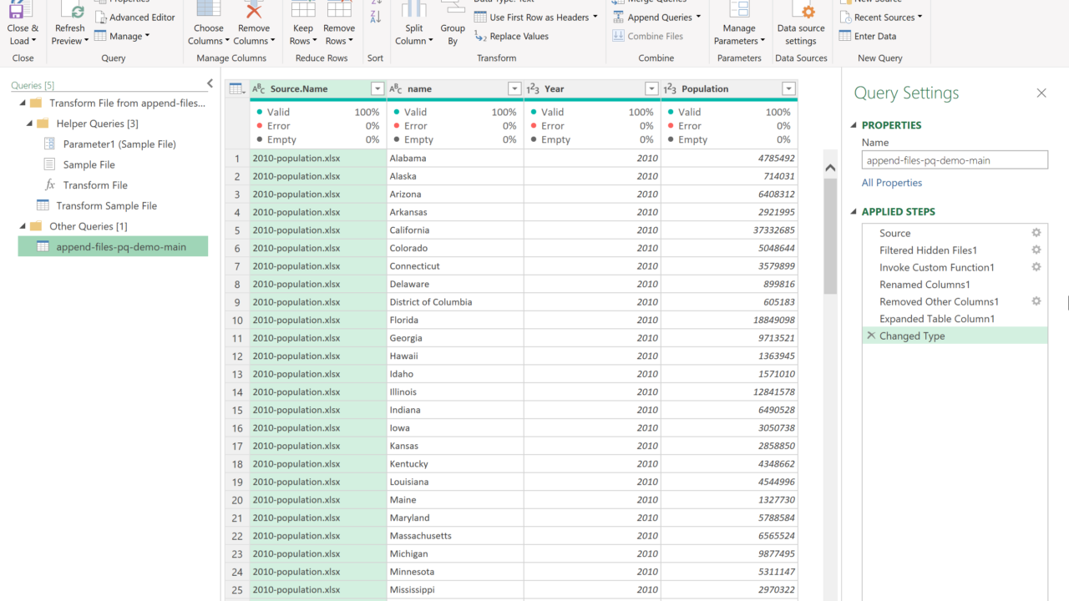Collapse the APPLIED STEPS section
This screenshot has width=1069, height=601.
click(854, 212)
